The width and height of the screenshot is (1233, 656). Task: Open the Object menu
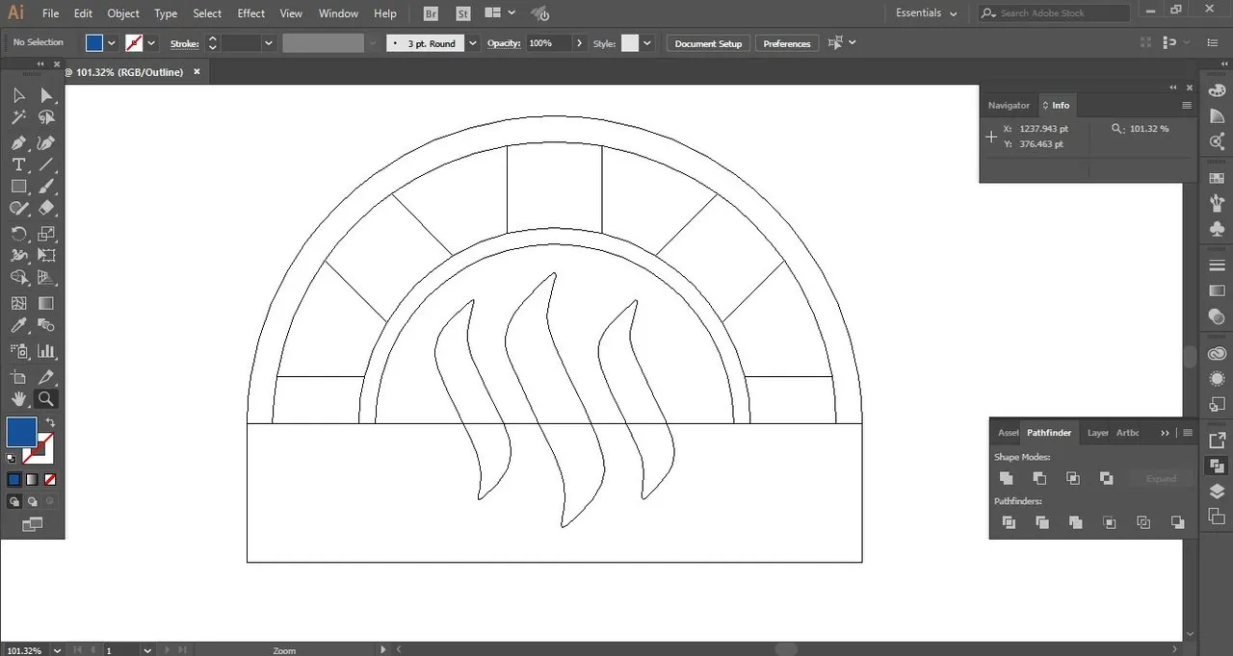(123, 13)
